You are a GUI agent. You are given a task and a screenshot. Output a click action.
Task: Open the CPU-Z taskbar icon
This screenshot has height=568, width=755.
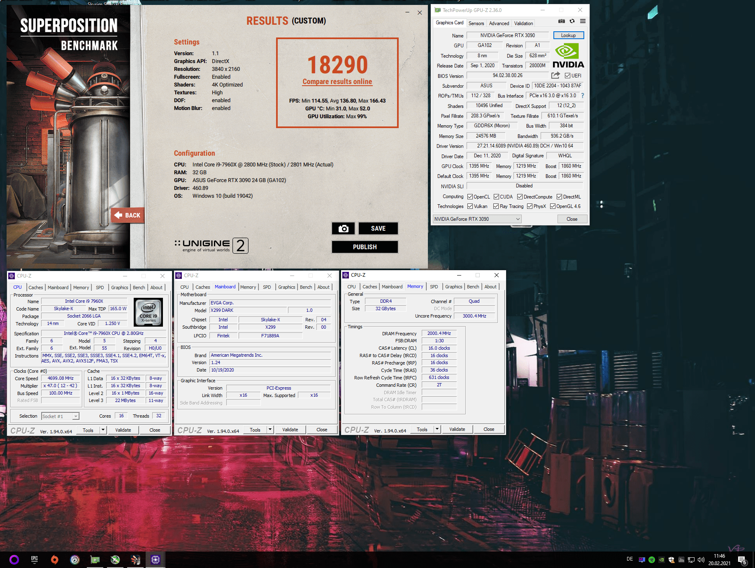[x=155, y=559]
